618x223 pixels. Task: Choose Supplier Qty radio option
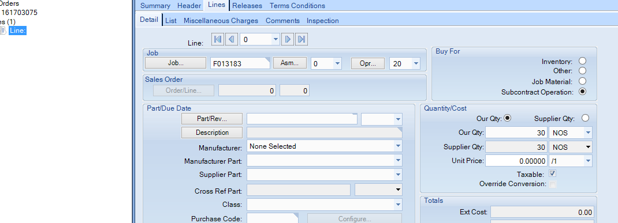pyautogui.click(x=585, y=118)
